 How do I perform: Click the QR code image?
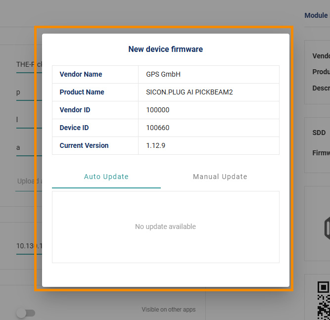click(323, 299)
